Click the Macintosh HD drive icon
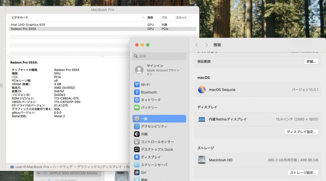The height and width of the screenshot is (181, 326). (x=202, y=160)
